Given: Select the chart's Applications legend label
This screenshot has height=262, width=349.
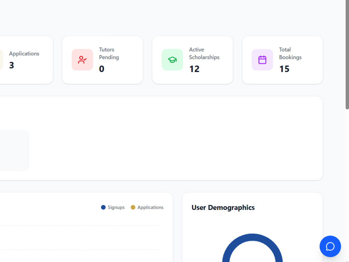Looking at the screenshot, I should pyautogui.click(x=150, y=207).
